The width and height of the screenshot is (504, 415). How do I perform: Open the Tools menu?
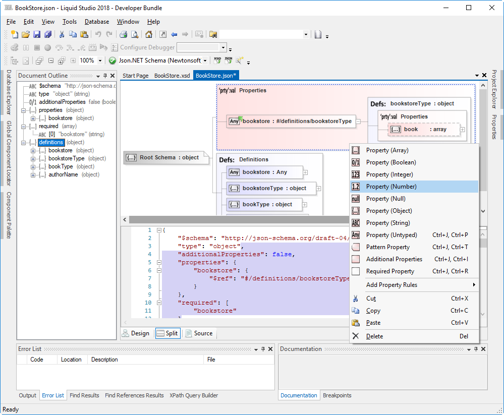[70, 22]
